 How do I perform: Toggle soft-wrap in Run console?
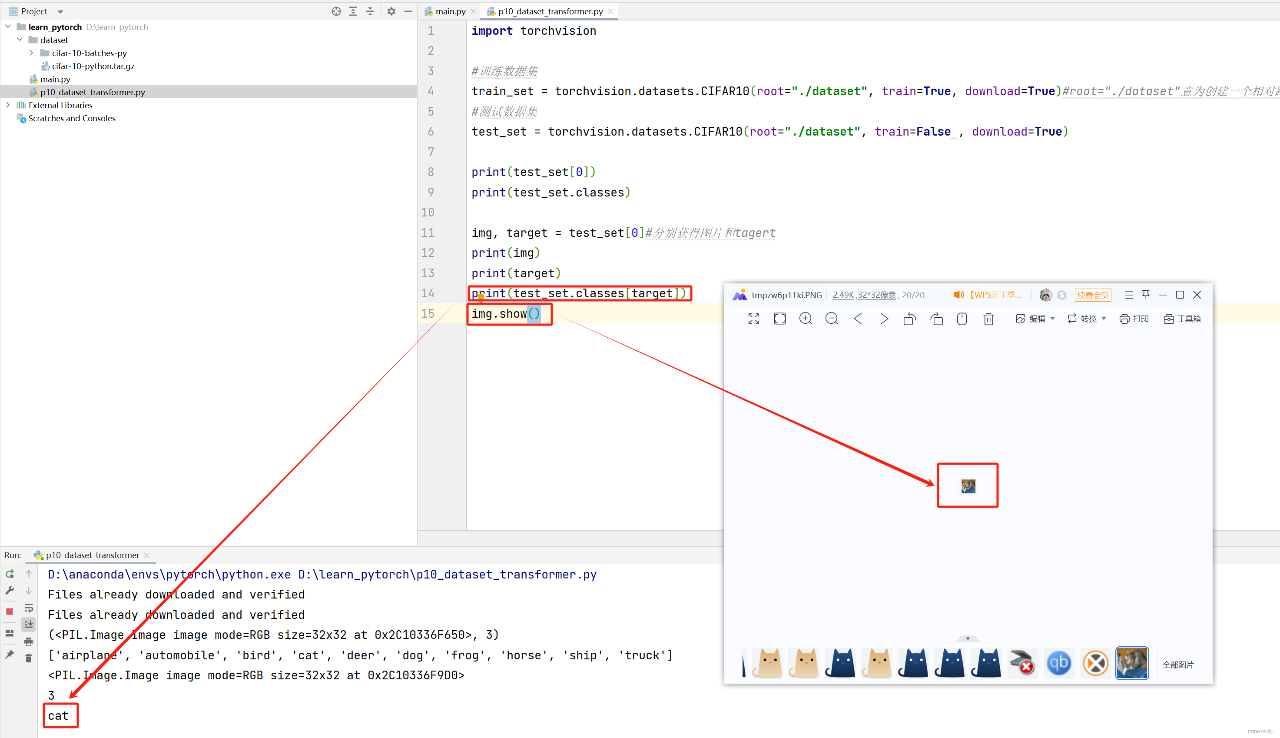click(29, 608)
